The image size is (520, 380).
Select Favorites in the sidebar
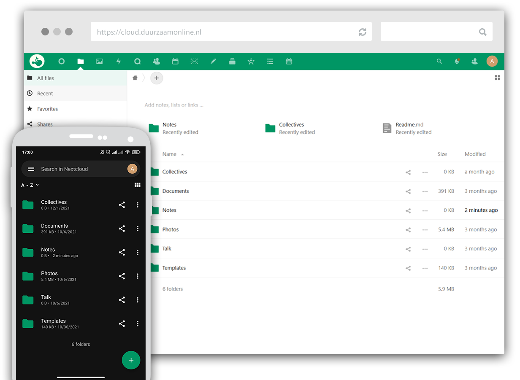click(76, 109)
